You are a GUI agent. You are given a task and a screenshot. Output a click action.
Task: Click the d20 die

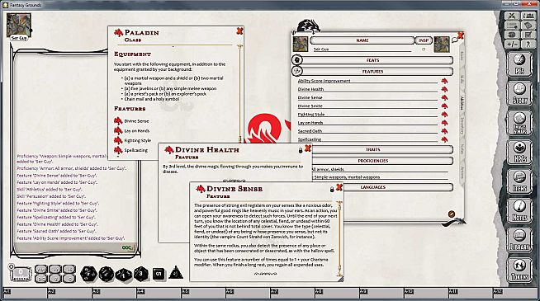(x=88, y=274)
